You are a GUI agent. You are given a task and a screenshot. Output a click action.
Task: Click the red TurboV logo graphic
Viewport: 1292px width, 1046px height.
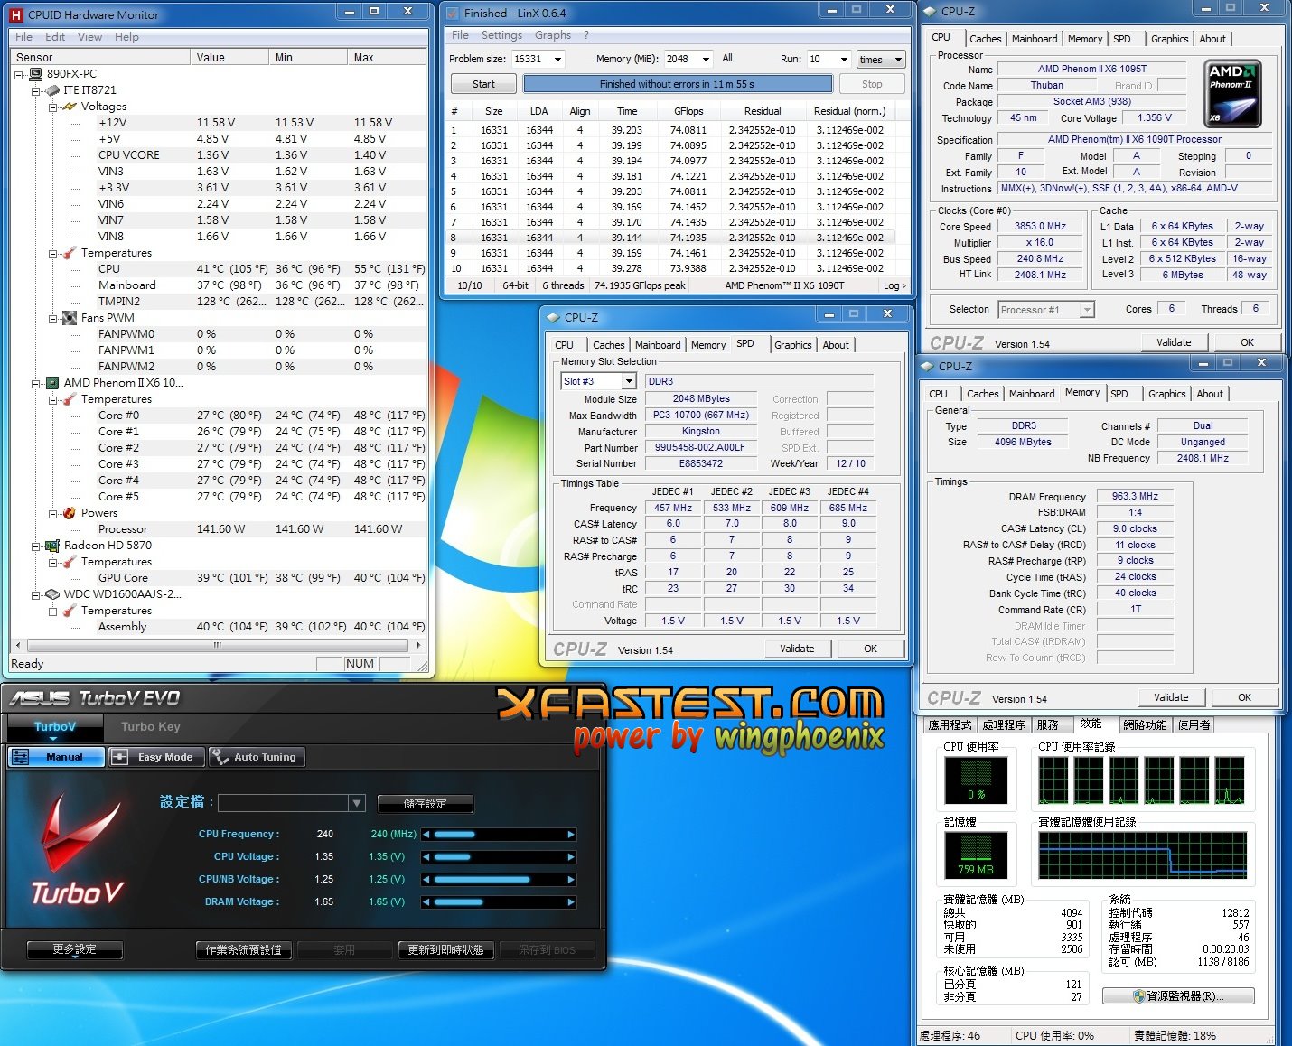[x=79, y=849]
